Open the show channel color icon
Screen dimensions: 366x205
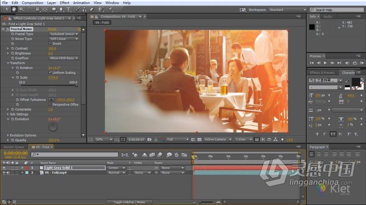tap(162, 139)
